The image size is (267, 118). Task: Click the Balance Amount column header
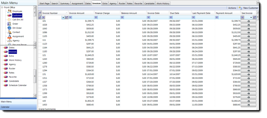click(x=133, y=13)
